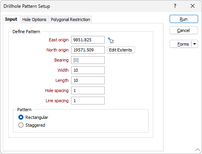Focus the North origin field
Viewport: 202px width, 154px height.
[x=88, y=50]
